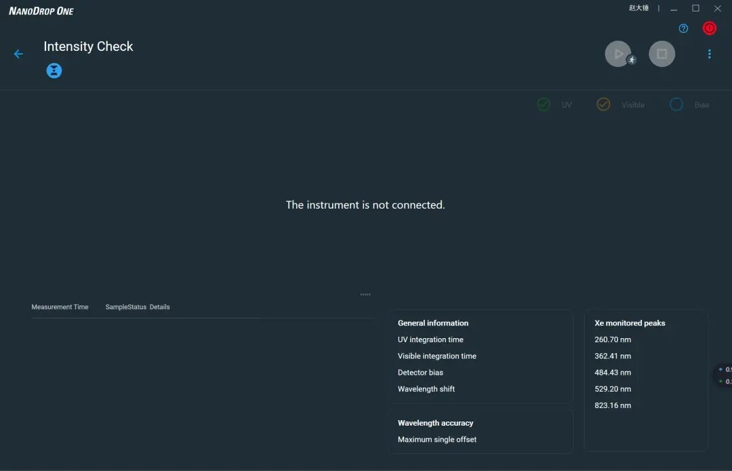Go back using the left arrow
Screen dimensions: 732x471
[x=18, y=54]
